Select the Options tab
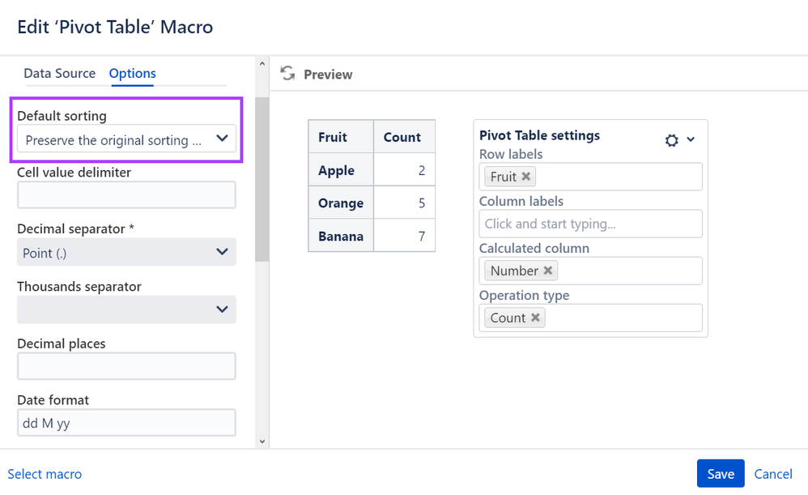Viewport: 808px width, 495px height. coord(133,74)
